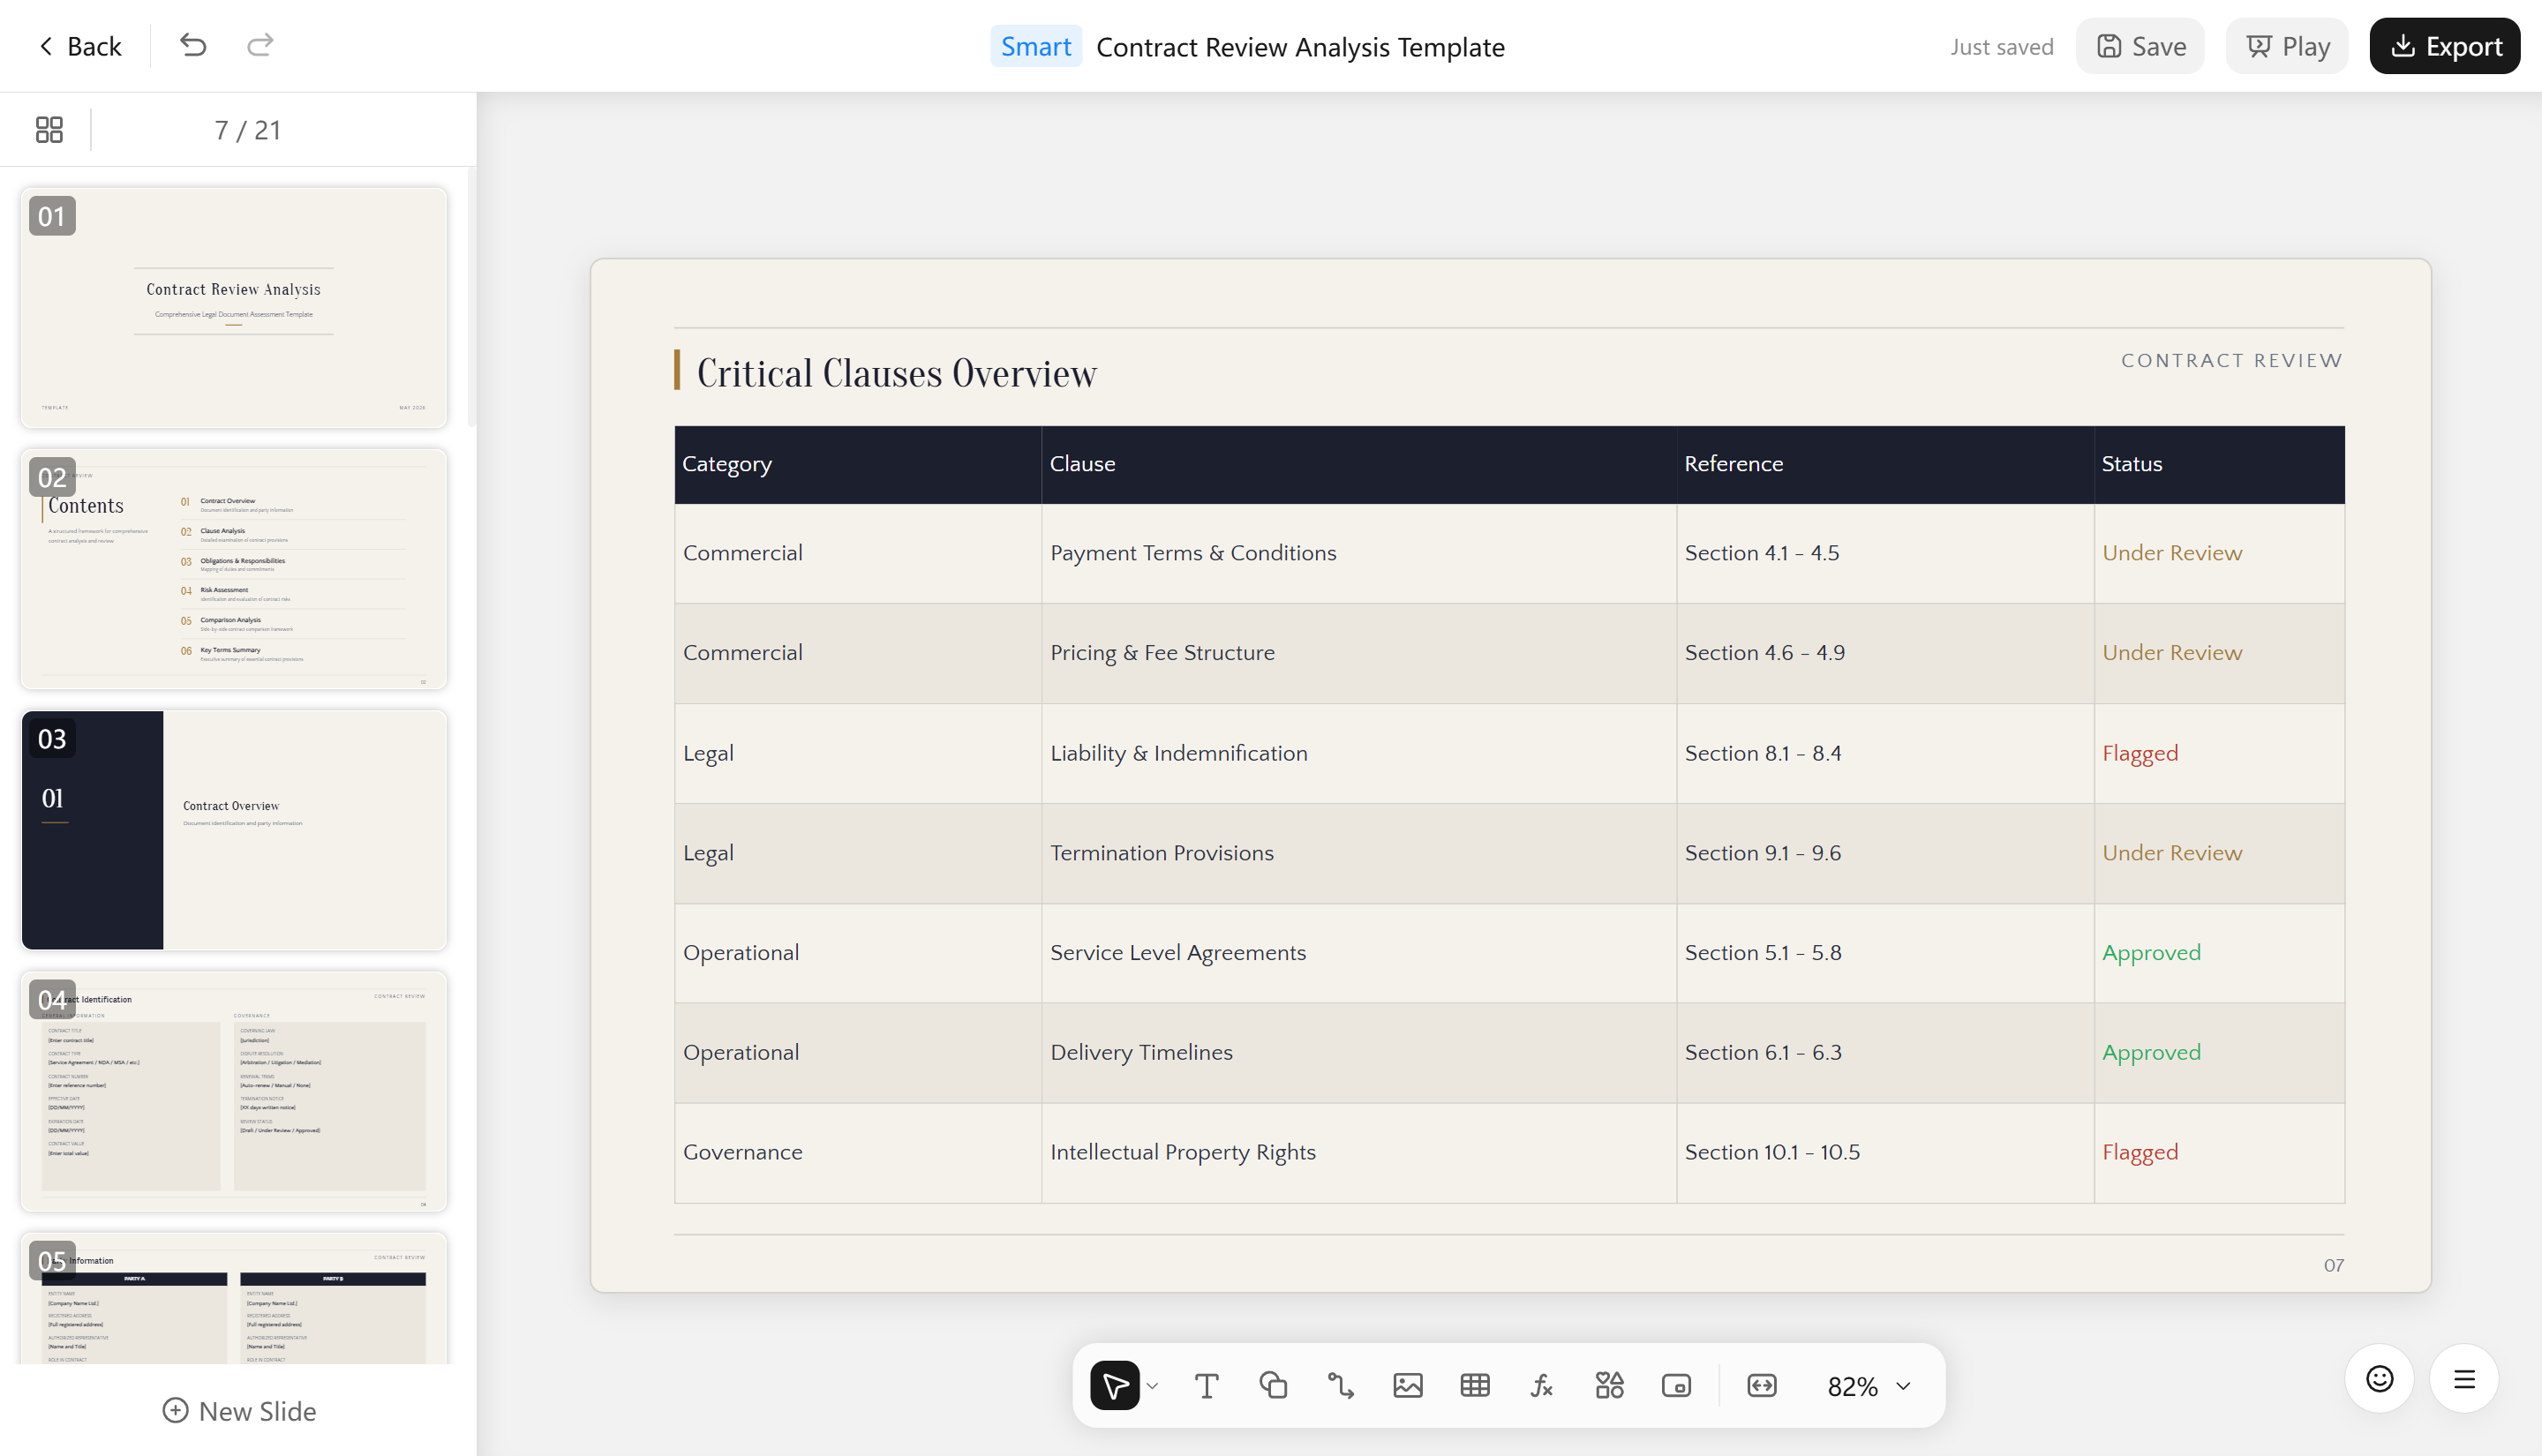Select slide 05 party information thumbnail
2542x1456 pixels.
[x=234, y=1297]
